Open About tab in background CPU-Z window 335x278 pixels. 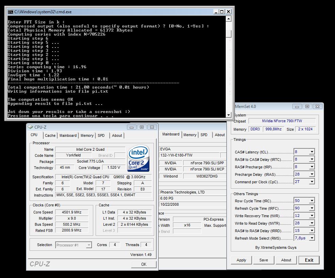point(220,135)
